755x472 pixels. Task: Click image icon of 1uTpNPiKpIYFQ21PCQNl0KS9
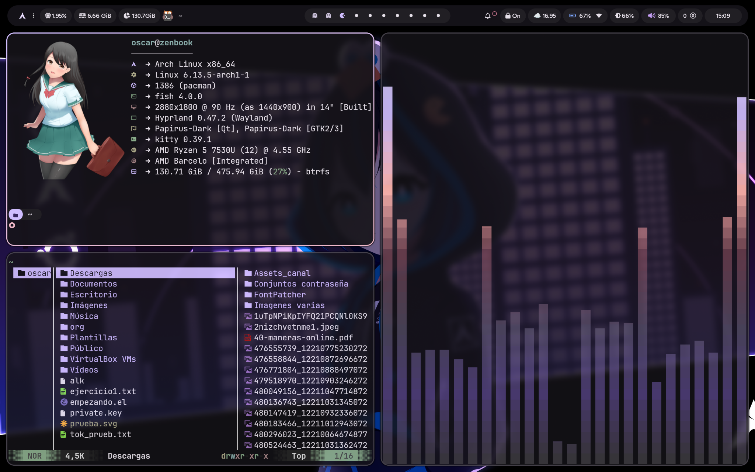click(x=248, y=316)
